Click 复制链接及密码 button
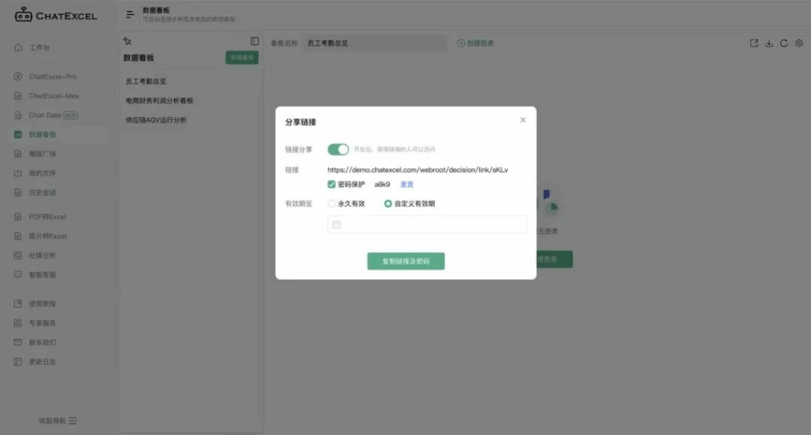This screenshot has width=811, height=435. tap(406, 261)
